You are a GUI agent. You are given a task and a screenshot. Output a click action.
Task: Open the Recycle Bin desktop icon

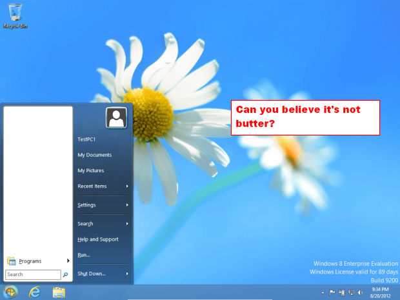coord(15,15)
